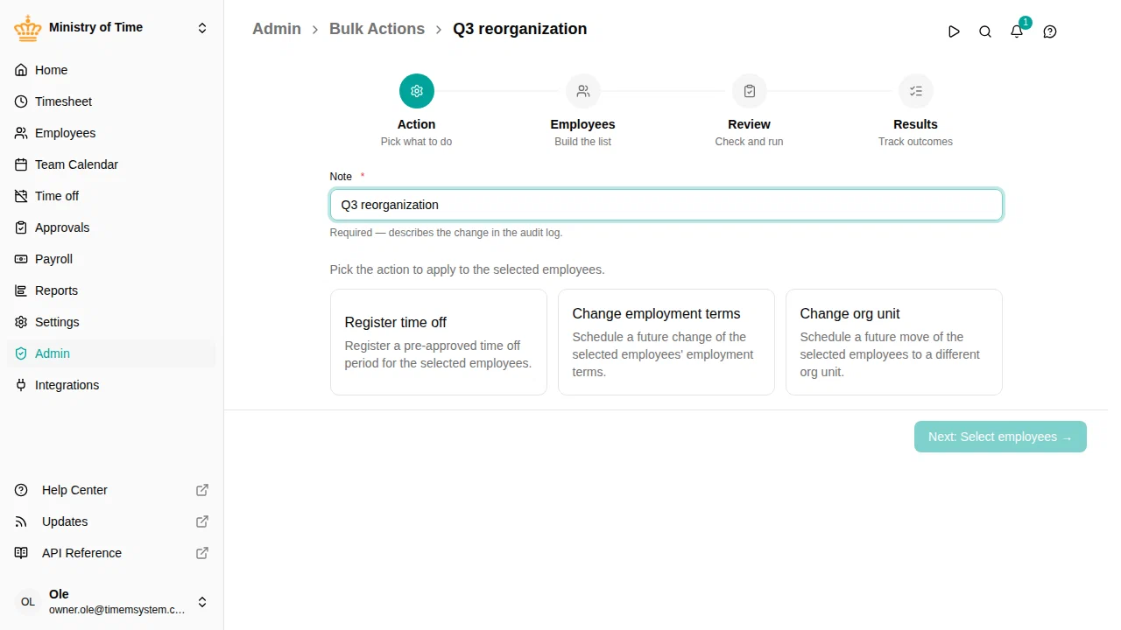Click the Settings gear icon in sidebar
Screen dimensions: 1121x630
21,322
